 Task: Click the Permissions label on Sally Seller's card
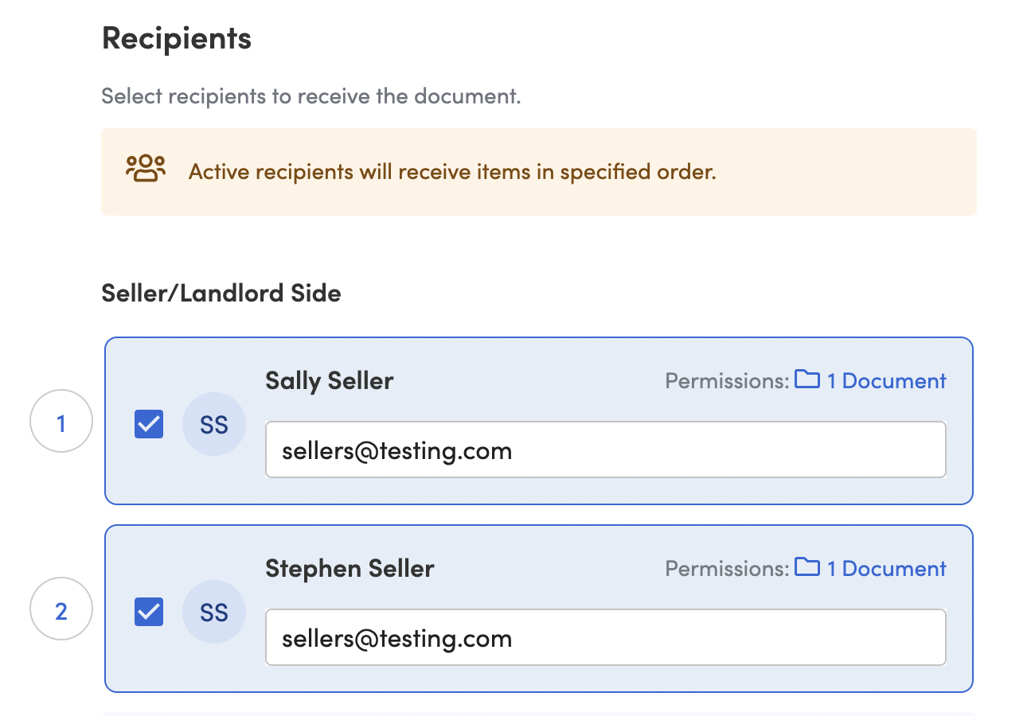(x=727, y=381)
